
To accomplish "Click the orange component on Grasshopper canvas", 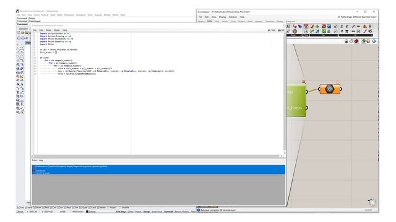I will [x=330, y=89].
